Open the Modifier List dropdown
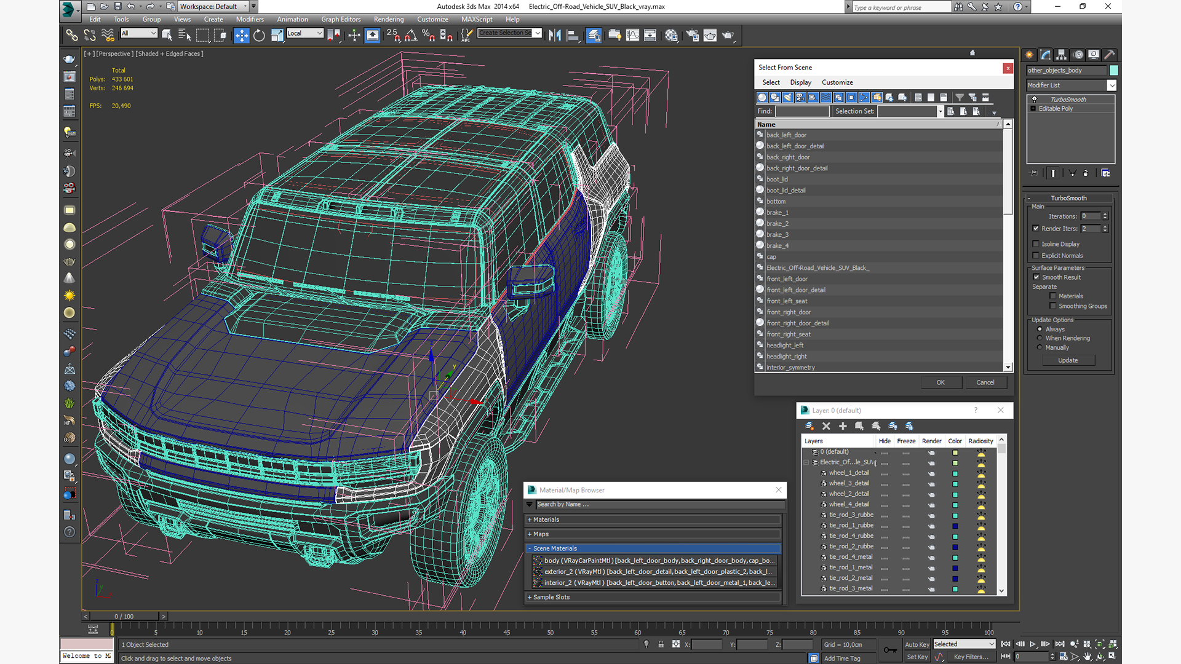The width and height of the screenshot is (1181, 664). tap(1112, 85)
